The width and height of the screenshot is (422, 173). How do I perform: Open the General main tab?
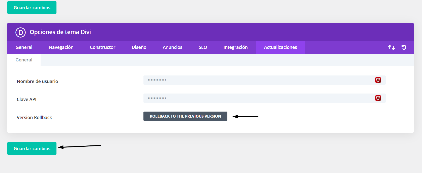point(24,47)
